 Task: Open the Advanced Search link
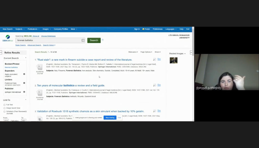[34, 45]
